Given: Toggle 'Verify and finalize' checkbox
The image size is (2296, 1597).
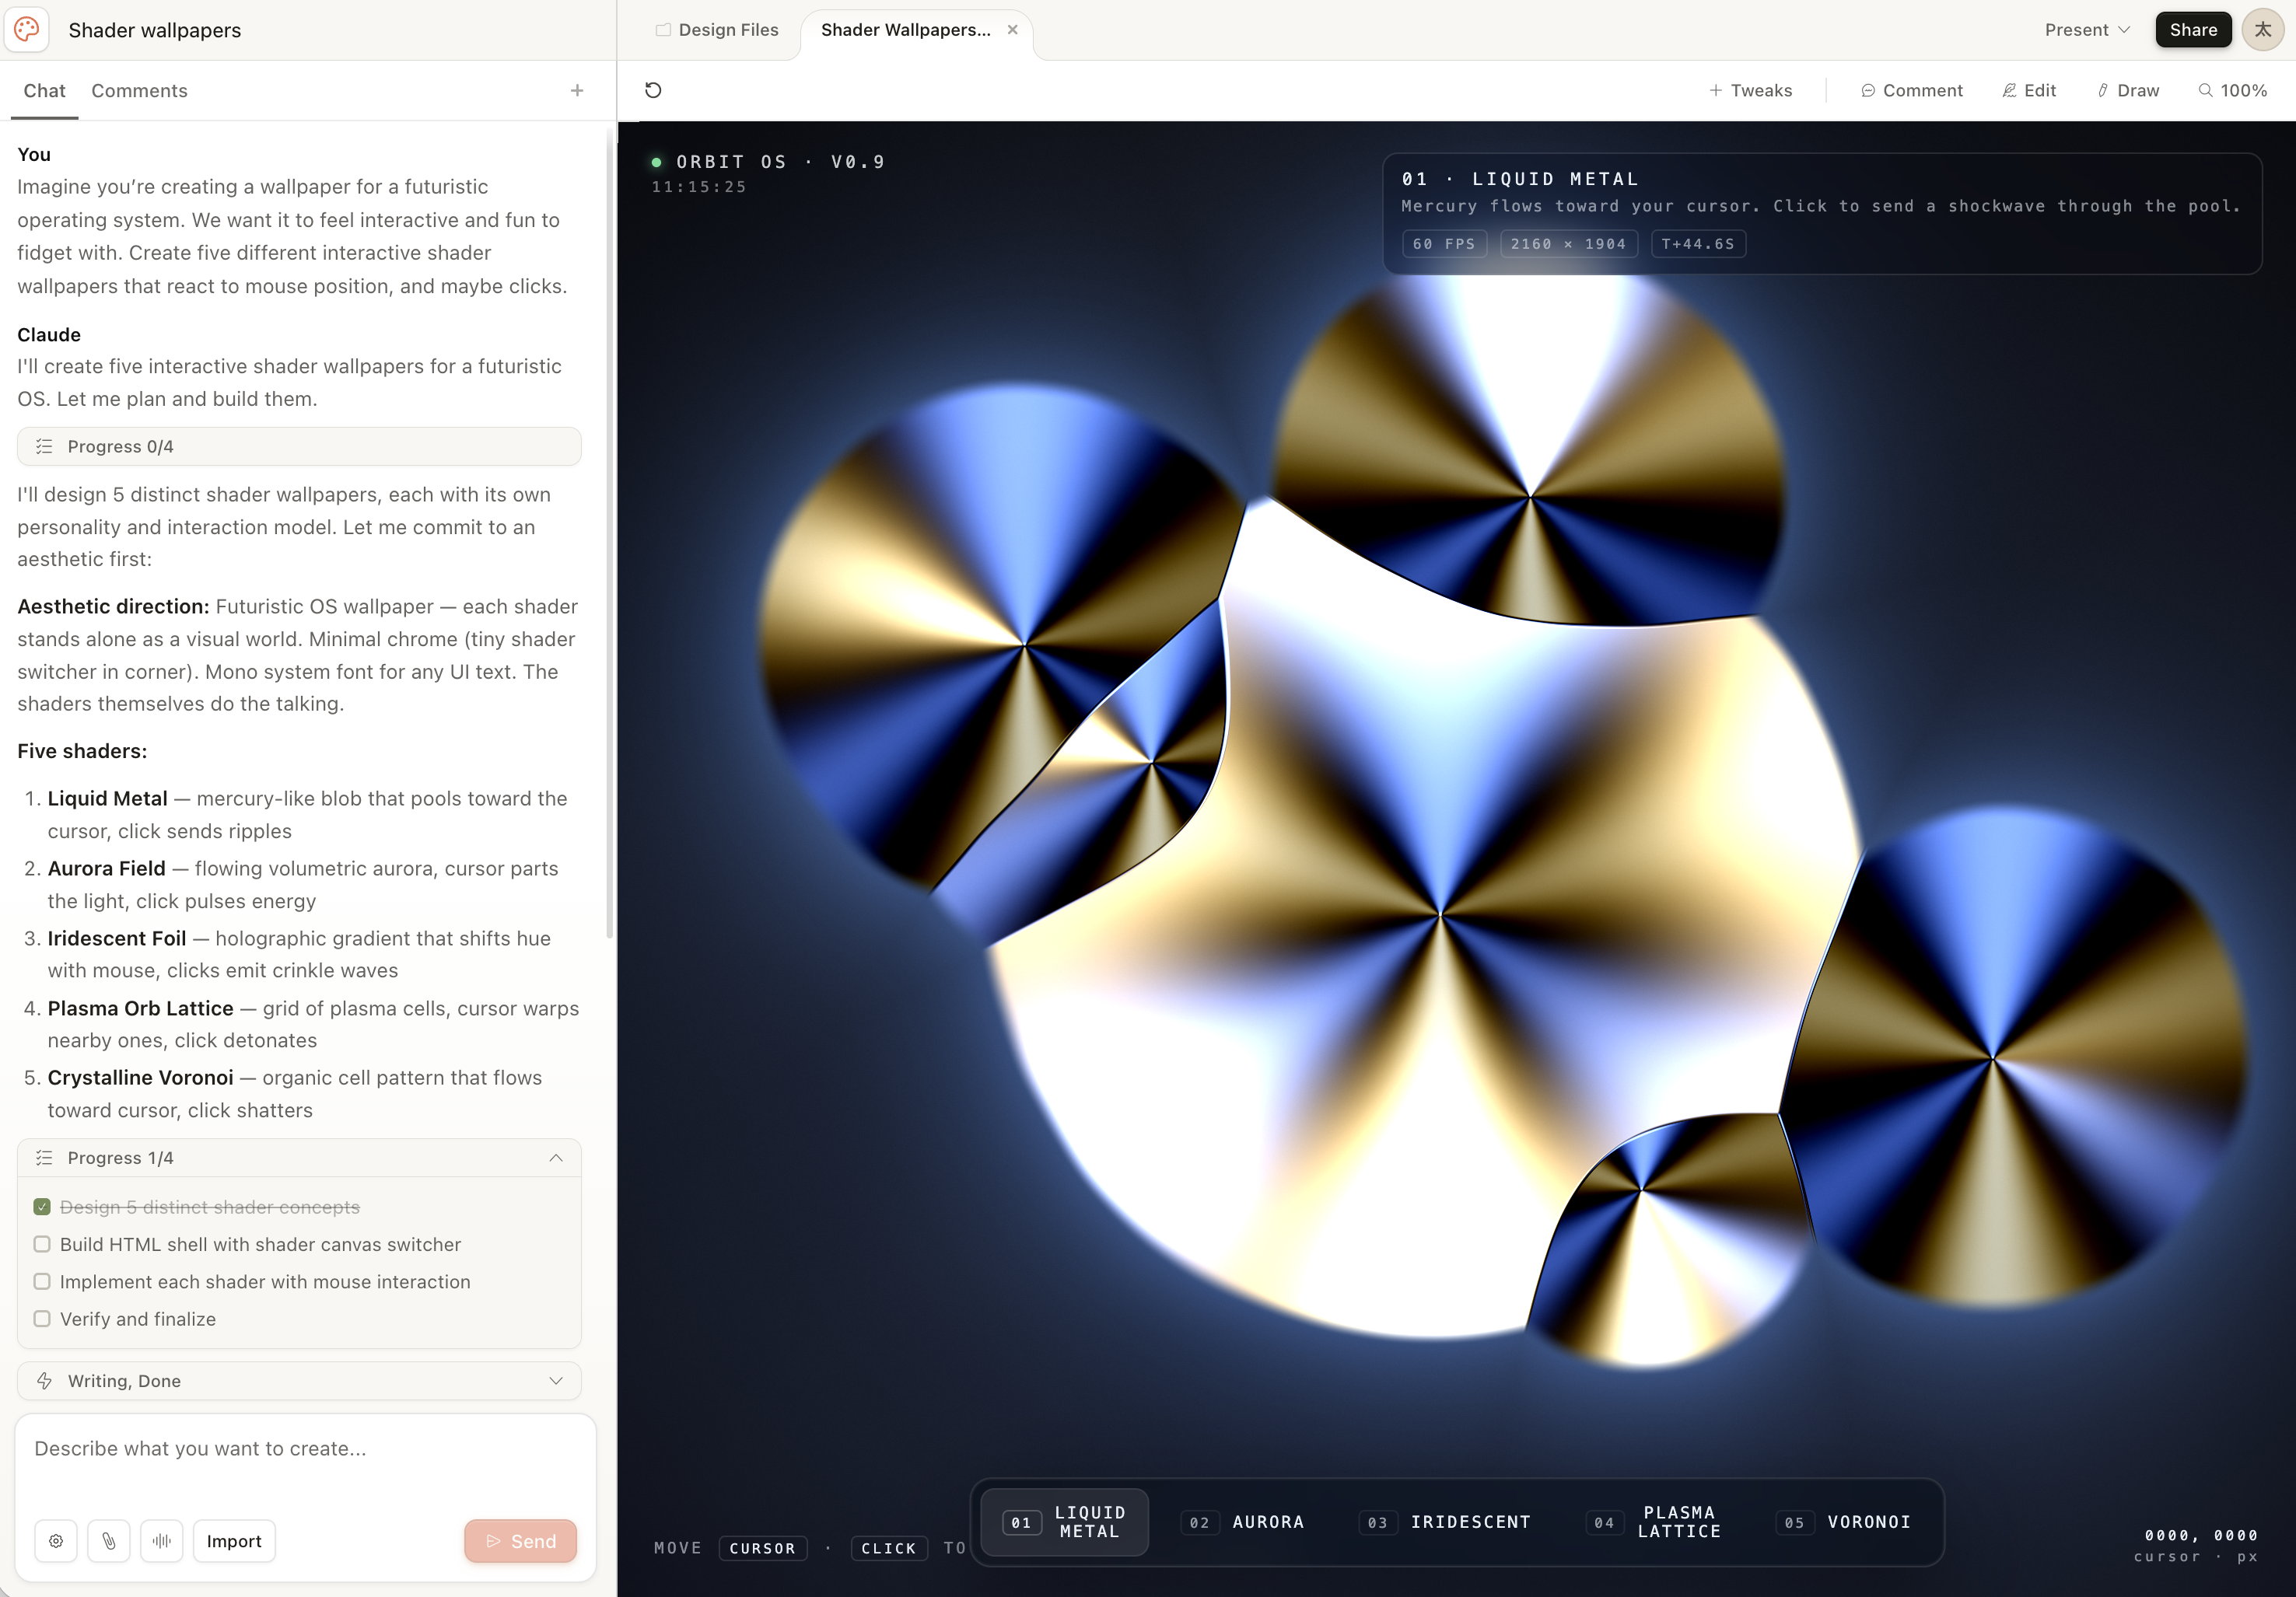Looking at the screenshot, I should click(42, 1319).
